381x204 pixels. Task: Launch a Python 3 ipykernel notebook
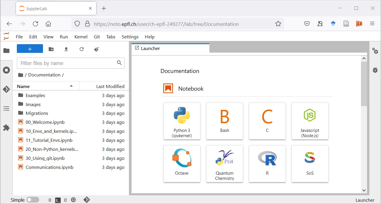click(182, 121)
